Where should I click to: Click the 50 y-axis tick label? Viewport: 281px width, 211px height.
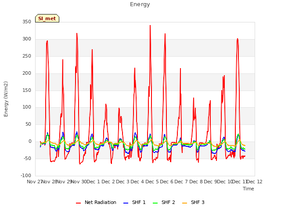(28, 124)
